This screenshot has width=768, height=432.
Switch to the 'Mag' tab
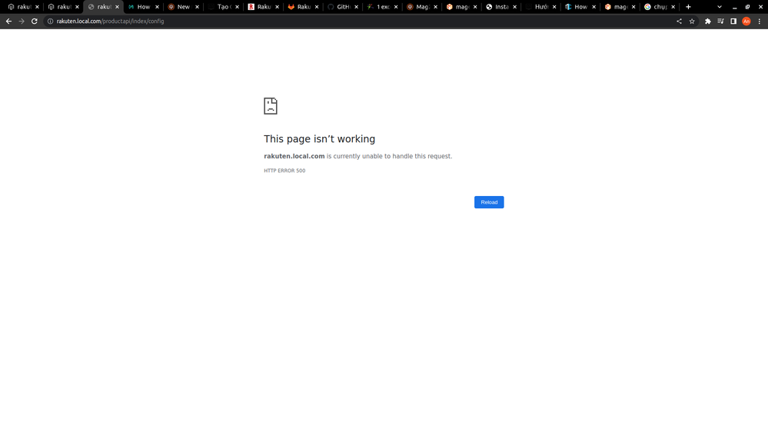pyautogui.click(x=422, y=7)
